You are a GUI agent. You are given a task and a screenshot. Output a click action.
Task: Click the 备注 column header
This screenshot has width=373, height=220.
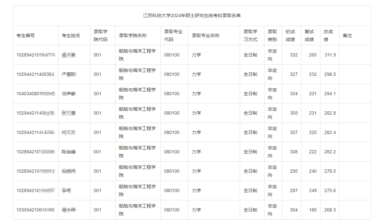(x=347, y=35)
